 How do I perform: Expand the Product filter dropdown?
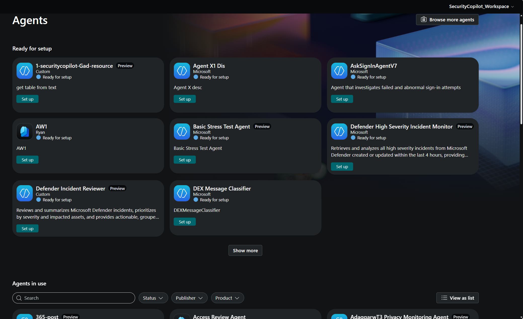tap(227, 298)
